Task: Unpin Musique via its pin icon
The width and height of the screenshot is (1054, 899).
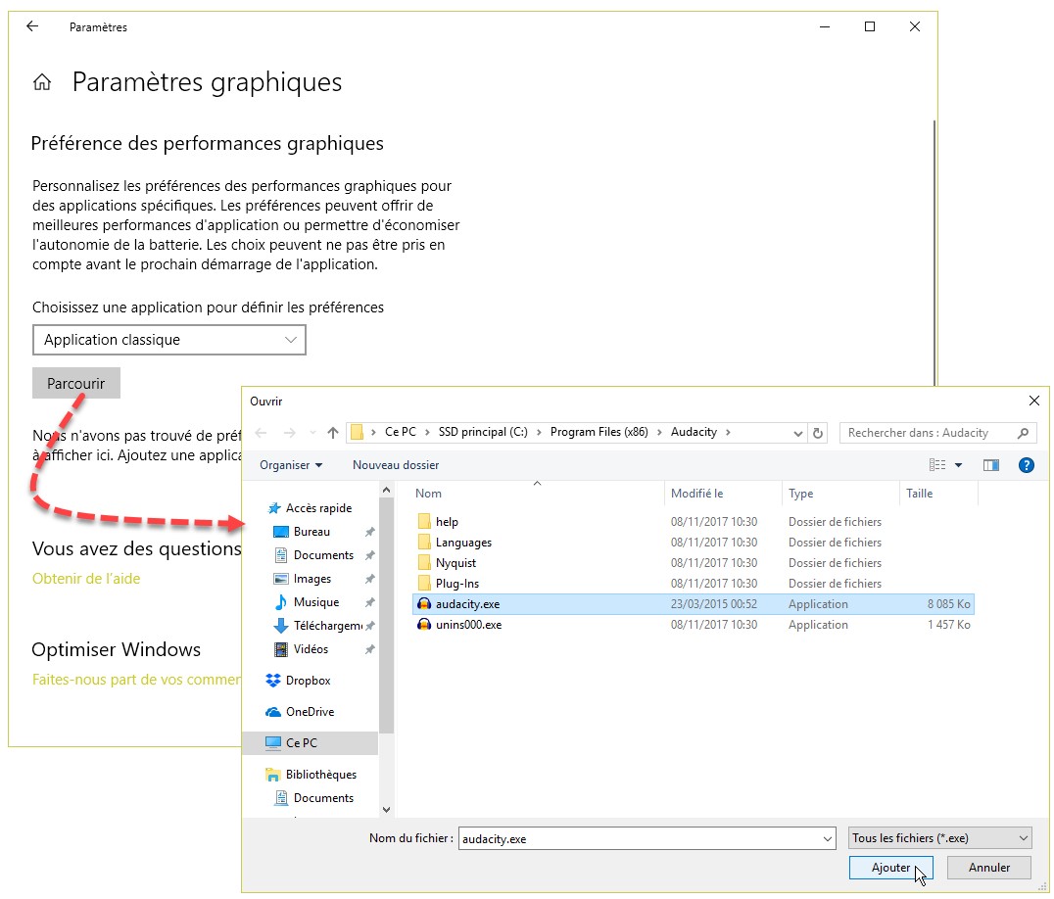Action: [369, 602]
